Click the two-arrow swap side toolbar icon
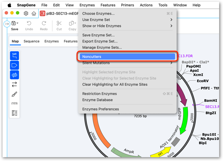The width and height of the screenshot is (223, 161). (14, 84)
